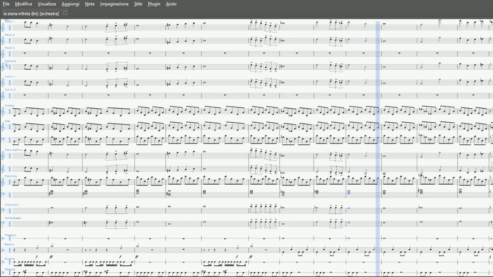The height and width of the screenshot is (277, 493).
Task: Click the Rullante staff label
Action: 10,259
